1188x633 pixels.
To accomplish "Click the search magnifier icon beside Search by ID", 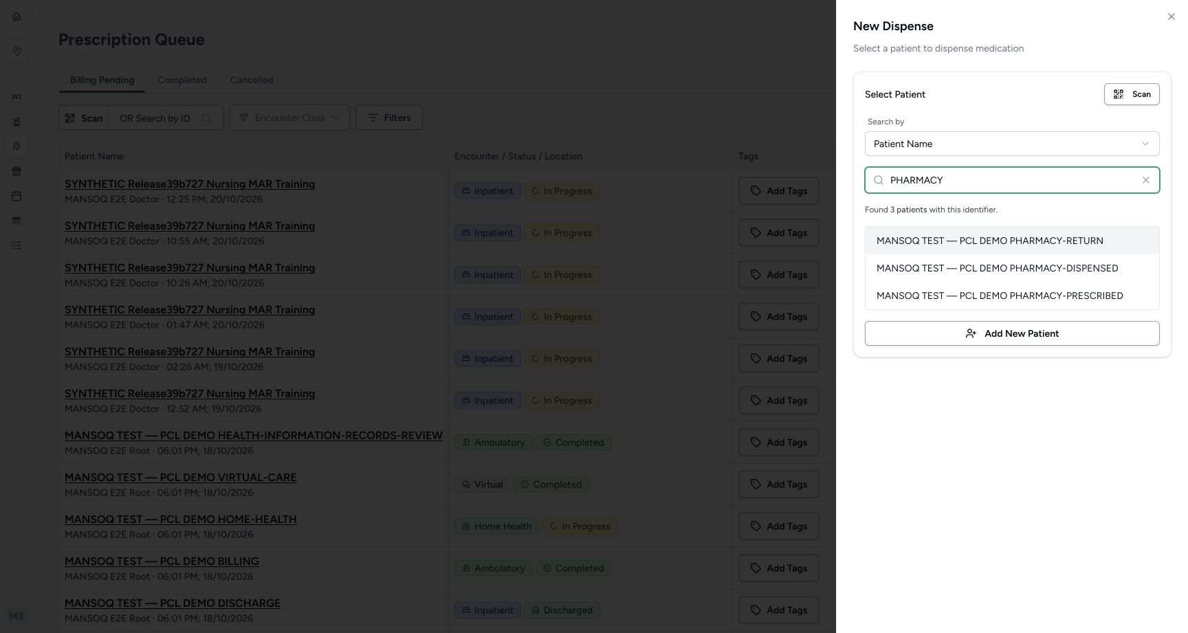I will (x=206, y=118).
